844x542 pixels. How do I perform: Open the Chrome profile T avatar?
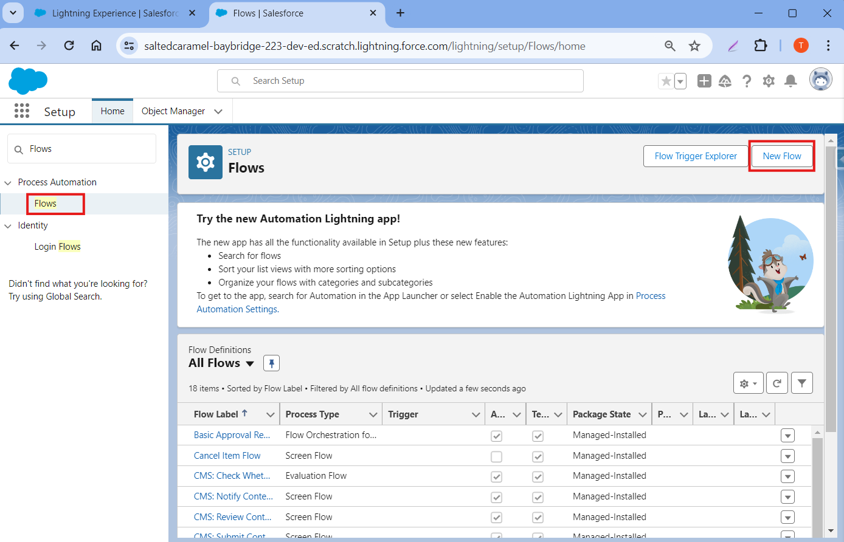point(801,46)
